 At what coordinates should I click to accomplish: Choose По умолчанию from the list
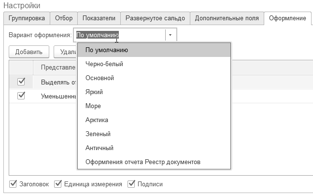(x=106, y=50)
